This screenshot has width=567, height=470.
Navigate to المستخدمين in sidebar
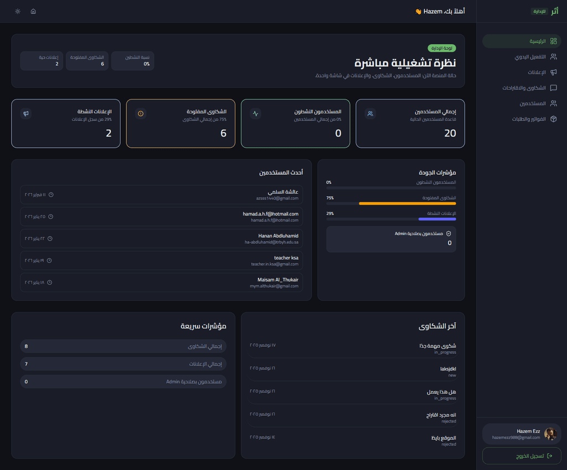tap(522, 103)
